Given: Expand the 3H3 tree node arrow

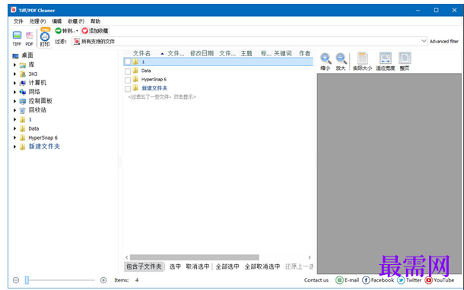Looking at the screenshot, I should (x=14, y=74).
